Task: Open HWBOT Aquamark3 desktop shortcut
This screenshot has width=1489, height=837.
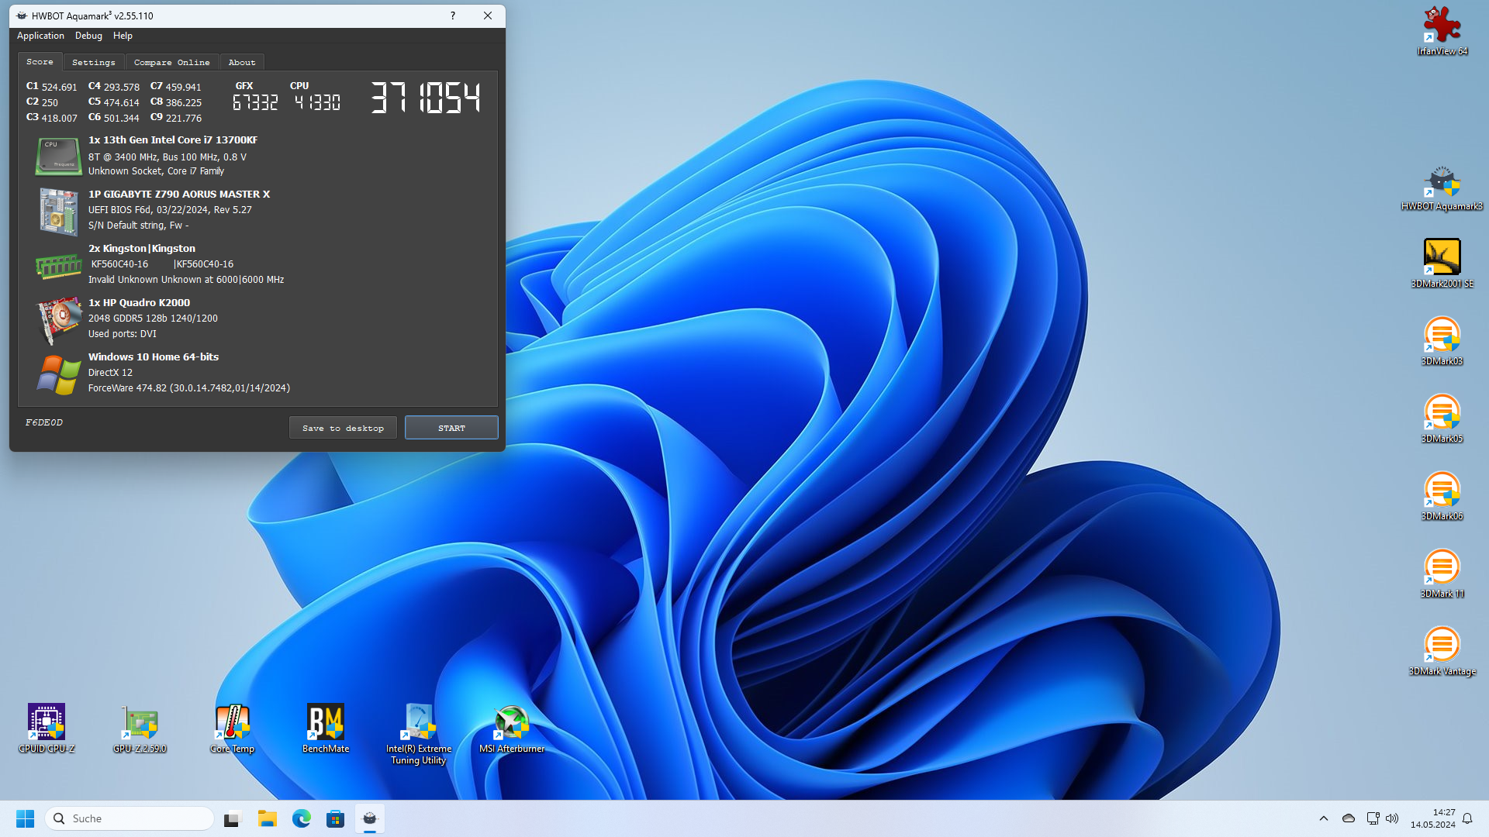Action: (1442, 187)
